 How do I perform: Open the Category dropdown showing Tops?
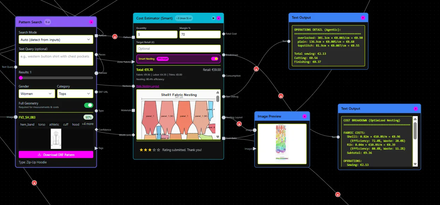click(x=75, y=94)
